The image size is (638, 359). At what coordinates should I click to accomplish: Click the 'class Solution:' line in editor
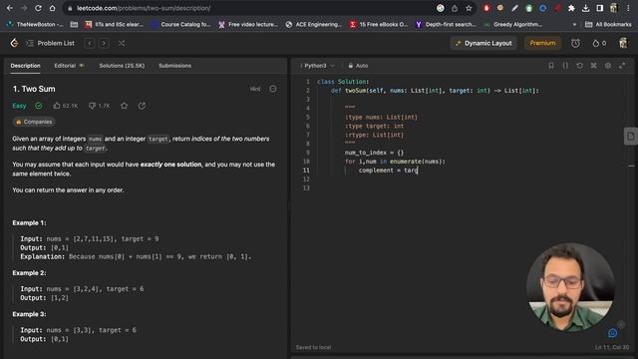[x=343, y=82]
